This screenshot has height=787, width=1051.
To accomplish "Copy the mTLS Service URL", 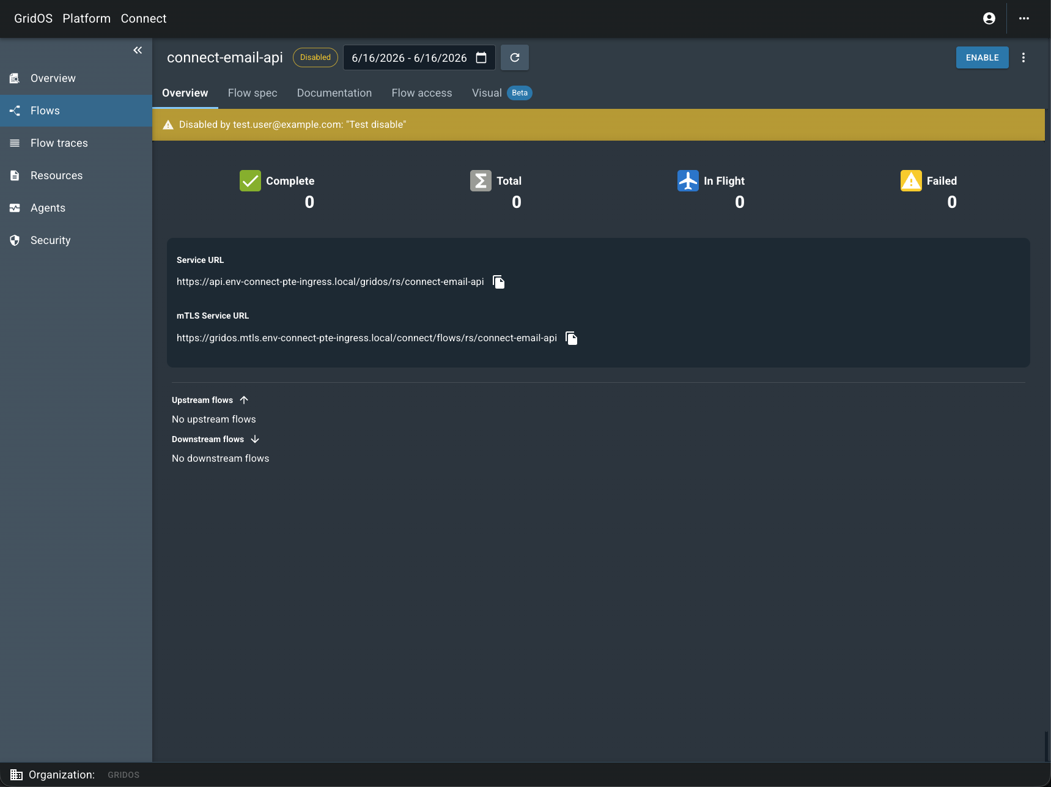I will [x=572, y=338].
